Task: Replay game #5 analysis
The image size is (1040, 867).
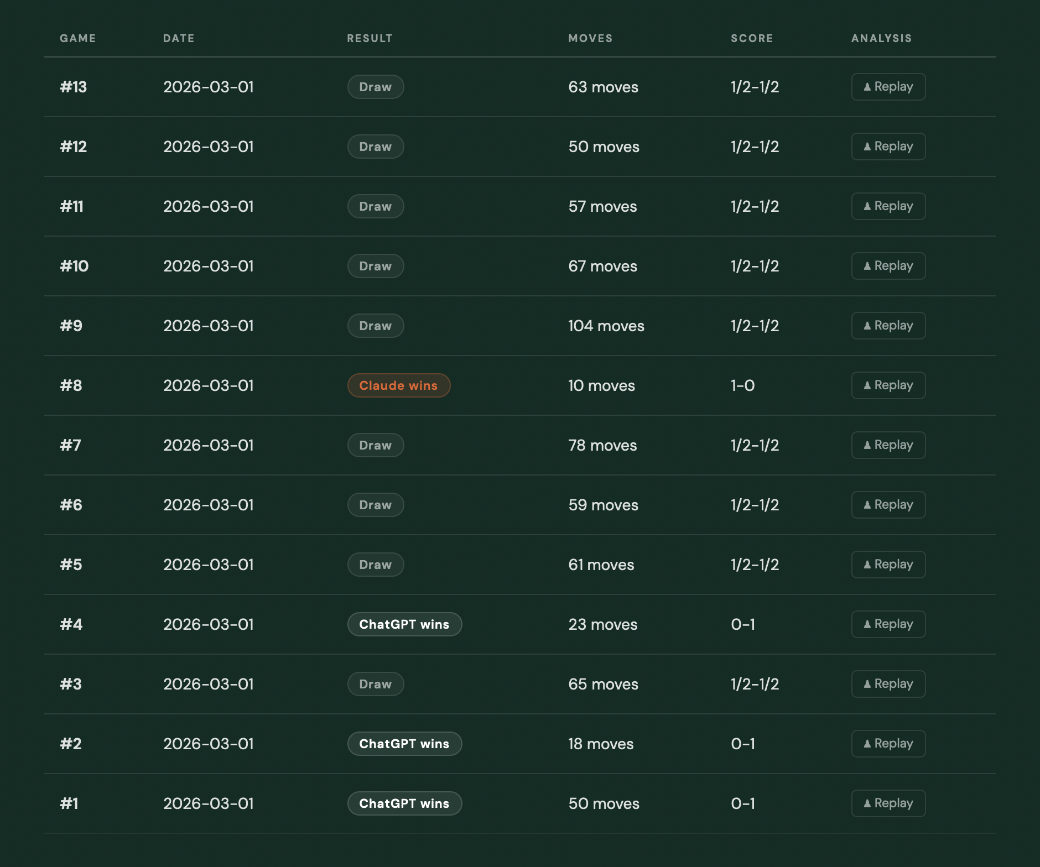Action: pyautogui.click(x=888, y=565)
